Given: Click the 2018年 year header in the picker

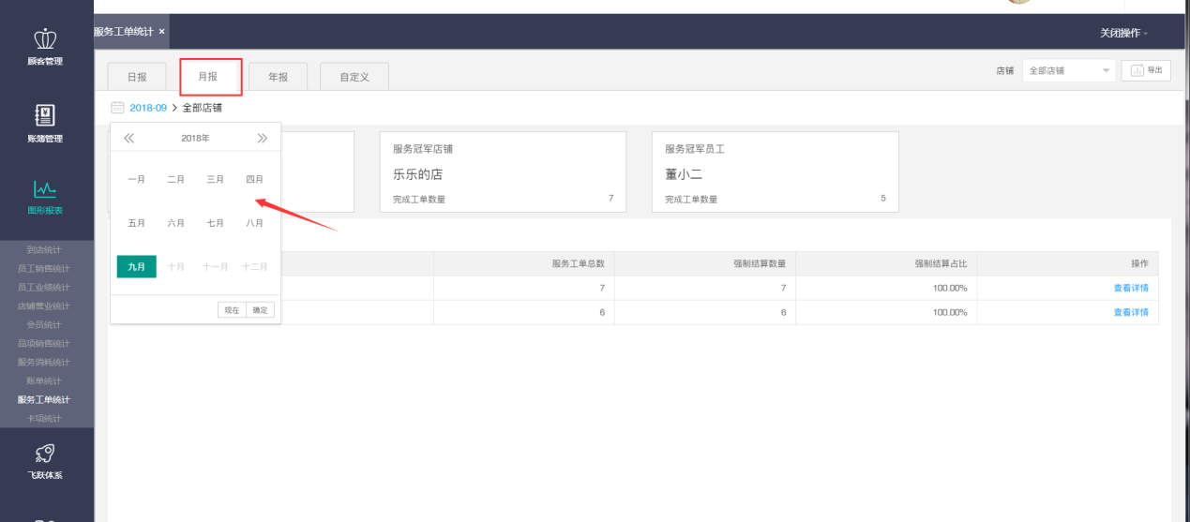Looking at the screenshot, I should pyautogui.click(x=195, y=138).
